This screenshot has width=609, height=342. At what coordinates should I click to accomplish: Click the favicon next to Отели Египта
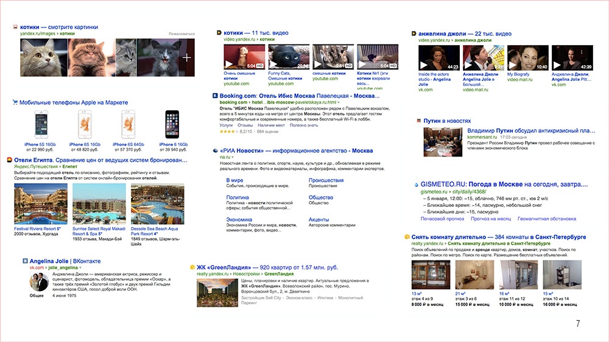[10, 160]
